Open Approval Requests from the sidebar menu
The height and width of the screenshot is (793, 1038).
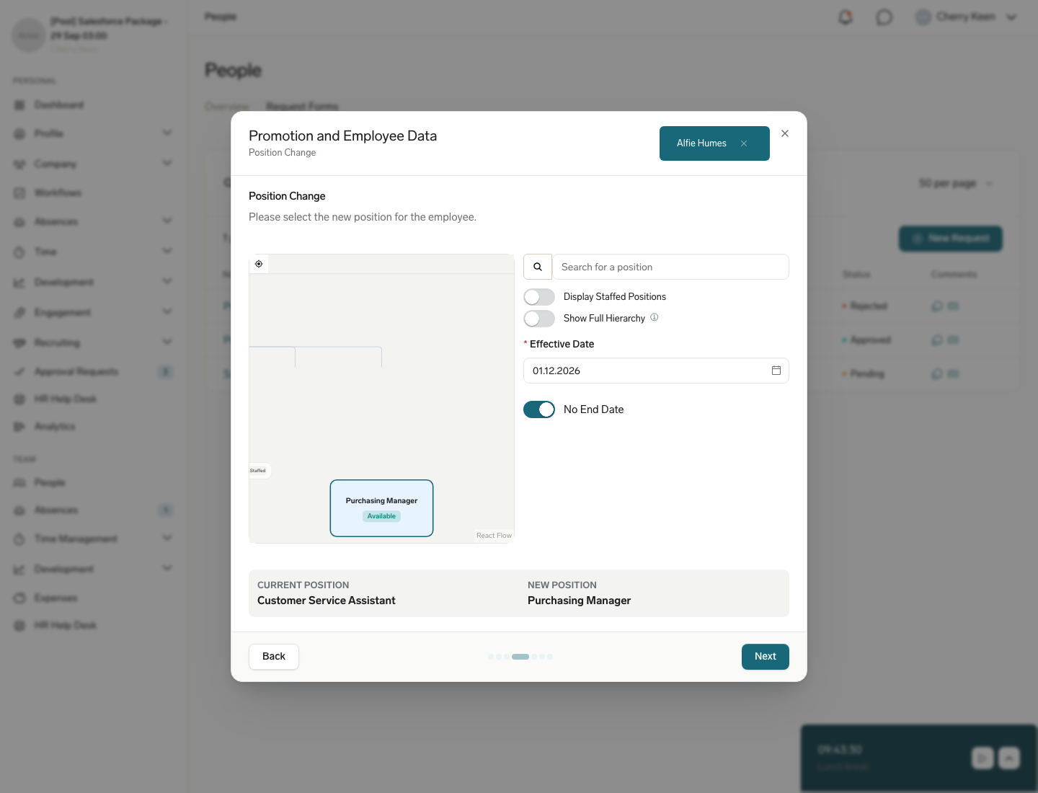click(76, 372)
